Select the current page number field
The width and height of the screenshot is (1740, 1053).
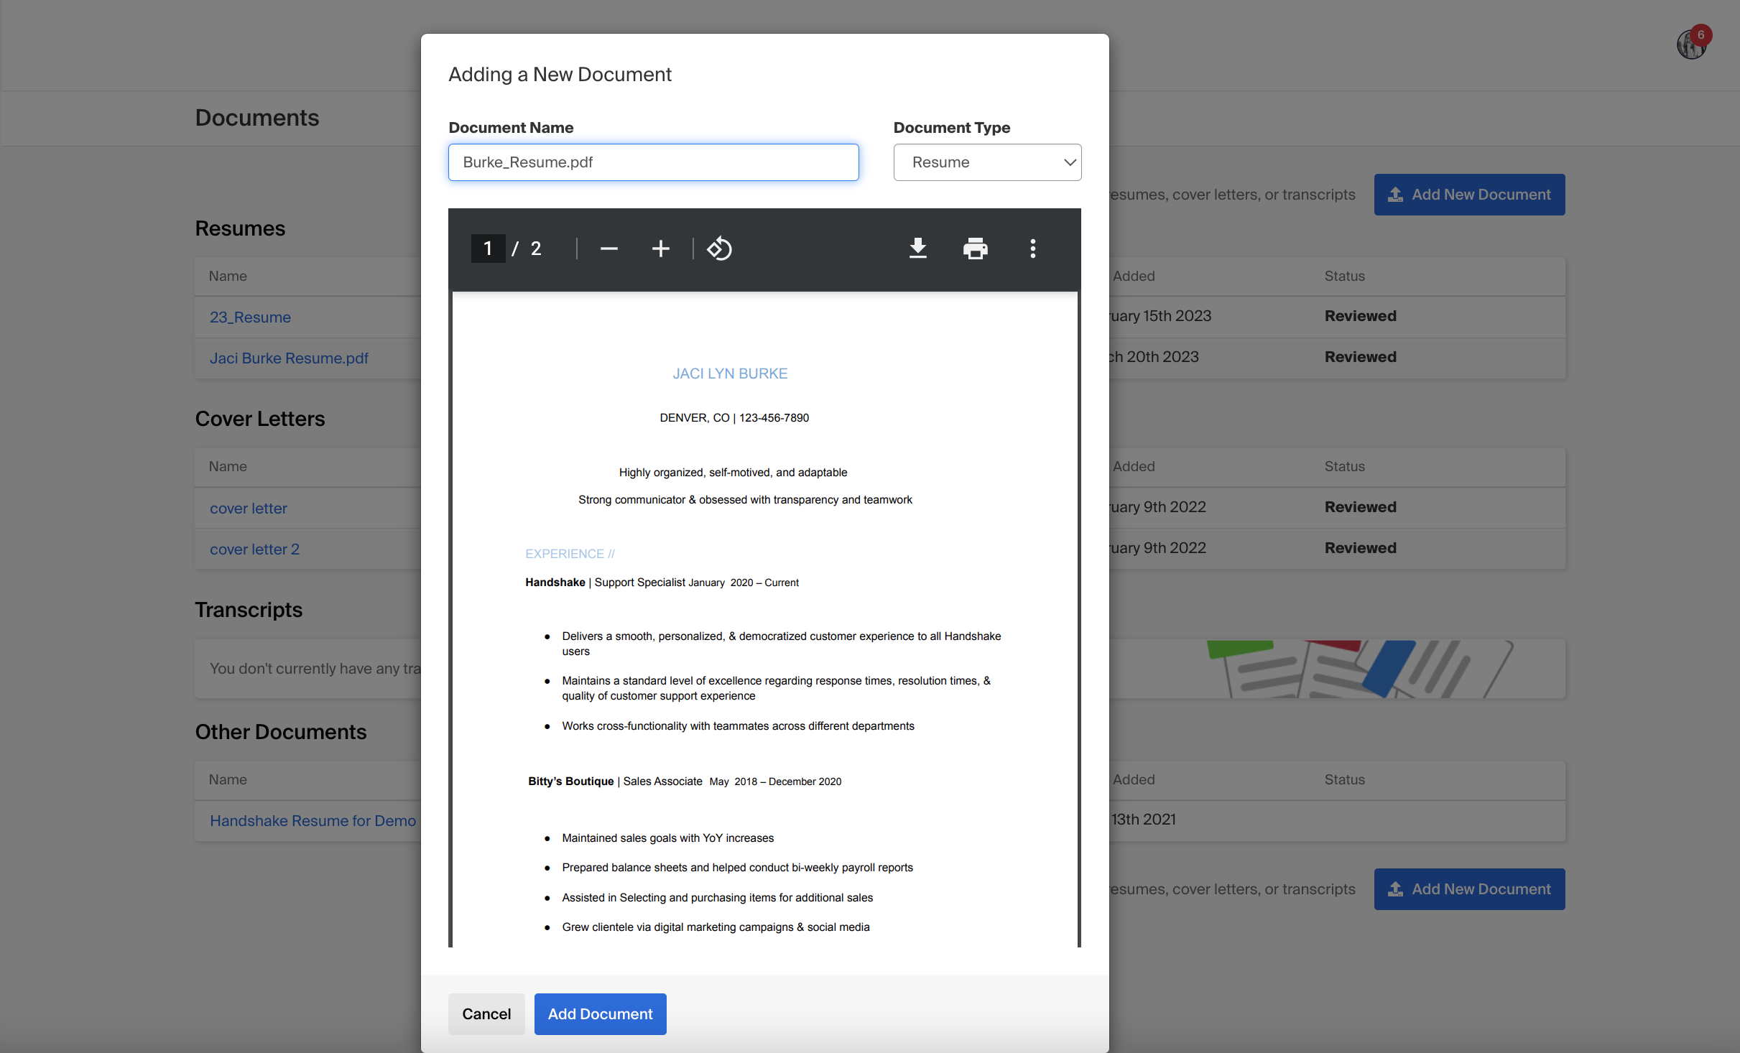[x=488, y=249]
